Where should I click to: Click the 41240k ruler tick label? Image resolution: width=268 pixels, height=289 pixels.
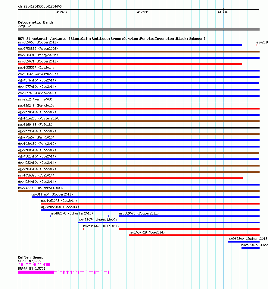tap(62, 12)
